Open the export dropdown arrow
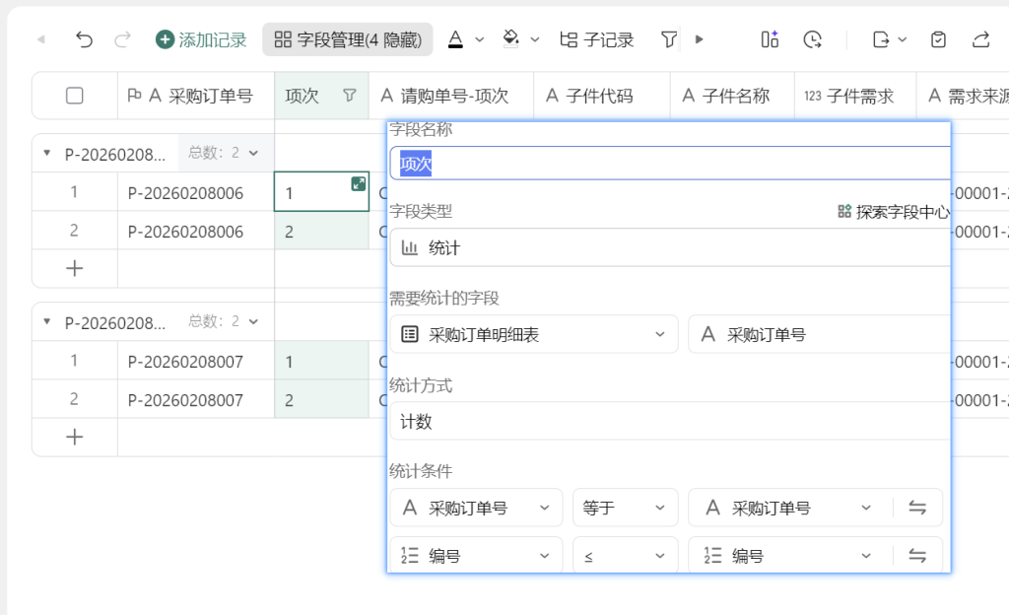Screen dimensions: 1009x615 tap(903, 39)
